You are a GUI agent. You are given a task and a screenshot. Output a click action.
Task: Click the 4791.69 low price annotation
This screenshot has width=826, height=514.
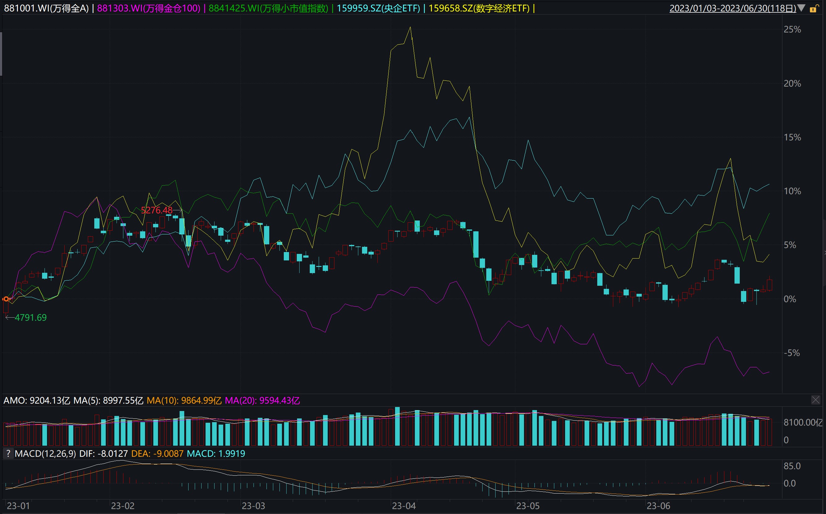(30, 318)
